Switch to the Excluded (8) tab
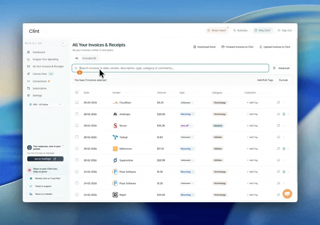The height and width of the screenshot is (225, 320). [89, 58]
